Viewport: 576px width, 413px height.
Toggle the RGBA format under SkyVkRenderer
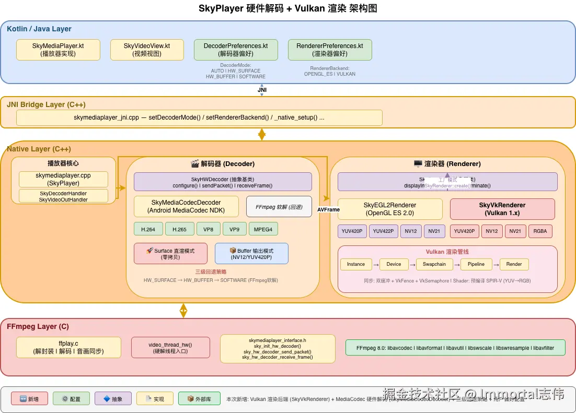pos(540,231)
